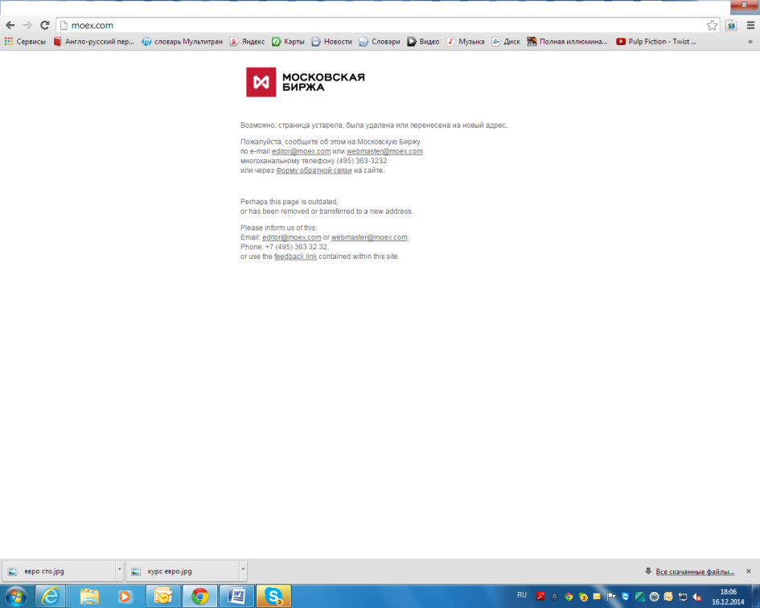Click the muted volume speaker icon
The image size is (760, 608).
coord(697,597)
